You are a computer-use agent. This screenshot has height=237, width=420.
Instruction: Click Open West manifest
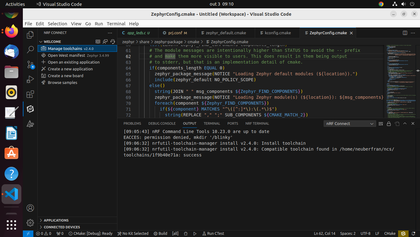(77, 55)
